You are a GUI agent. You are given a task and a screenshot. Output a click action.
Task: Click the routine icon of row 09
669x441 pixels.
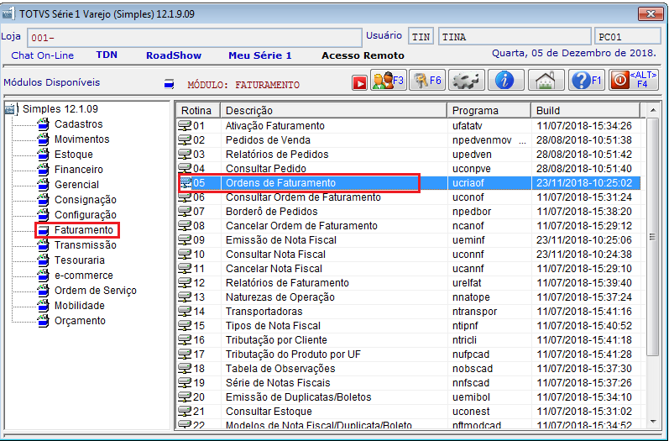[x=185, y=240]
